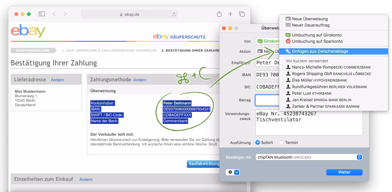
Task: Open the Von Girokonto account dropdown
Action: 267,41
